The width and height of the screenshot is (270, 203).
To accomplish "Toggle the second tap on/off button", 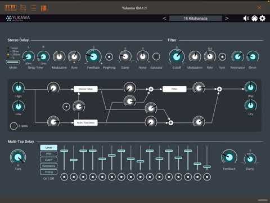I will point(74,177).
